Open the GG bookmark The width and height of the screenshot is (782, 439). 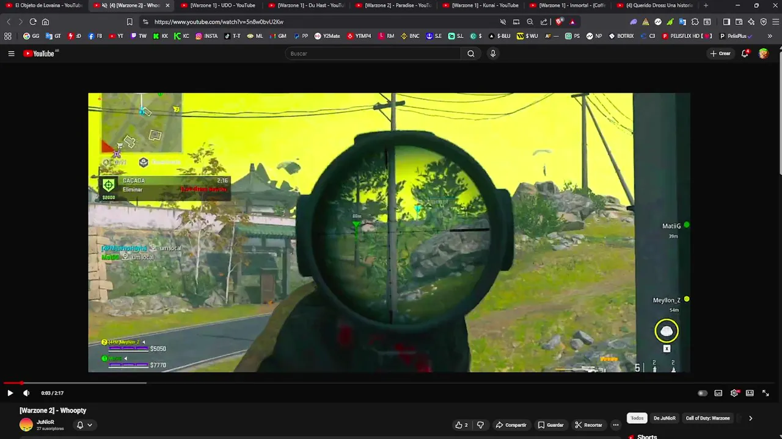pyautogui.click(x=31, y=36)
